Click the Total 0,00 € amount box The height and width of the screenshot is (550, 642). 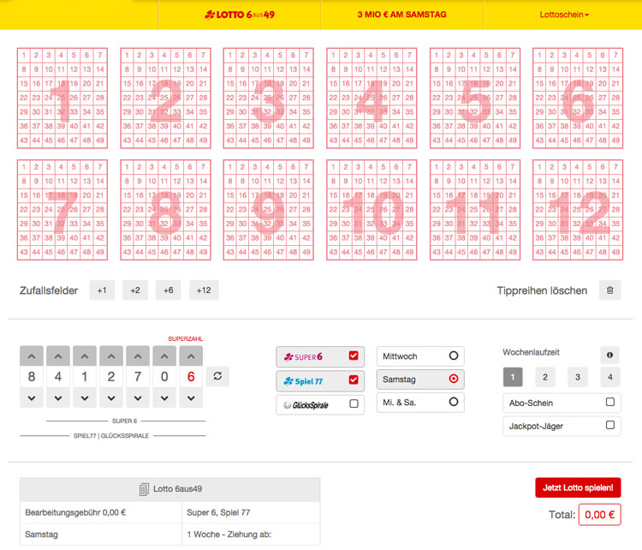click(599, 515)
